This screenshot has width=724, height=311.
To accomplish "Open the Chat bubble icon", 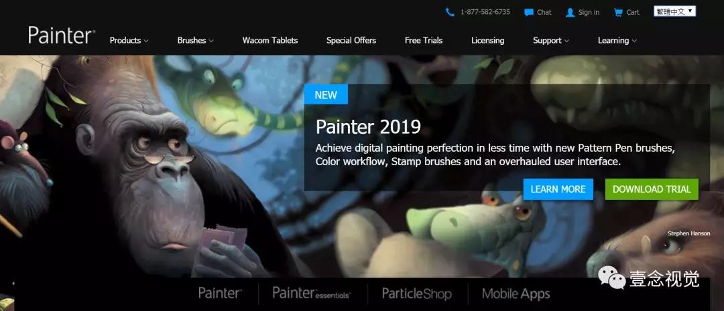I will click(x=529, y=13).
